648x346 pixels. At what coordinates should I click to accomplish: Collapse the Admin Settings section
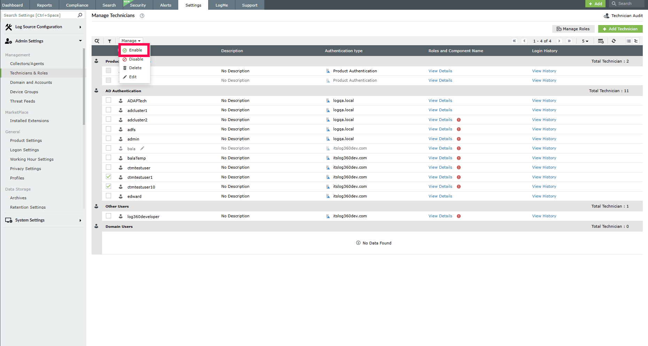coord(44,41)
